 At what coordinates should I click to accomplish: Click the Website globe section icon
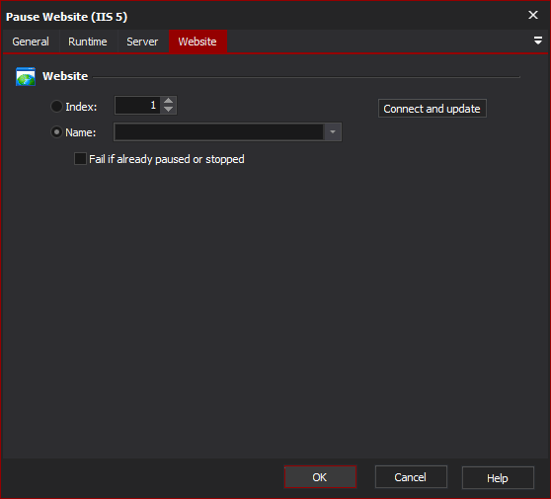26,76
